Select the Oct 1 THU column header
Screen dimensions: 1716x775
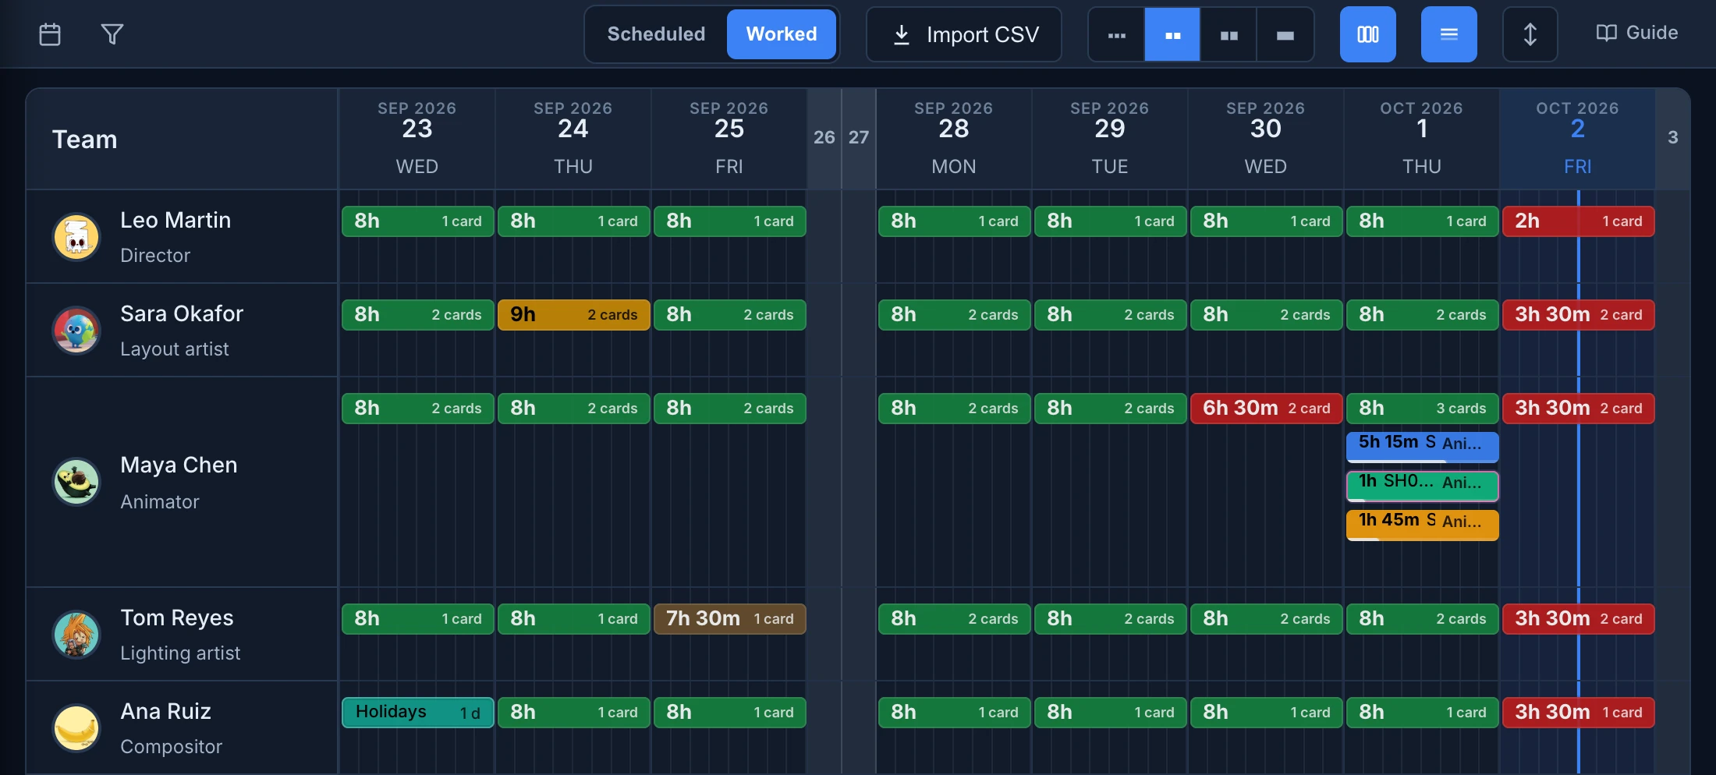pos(1422,139)
